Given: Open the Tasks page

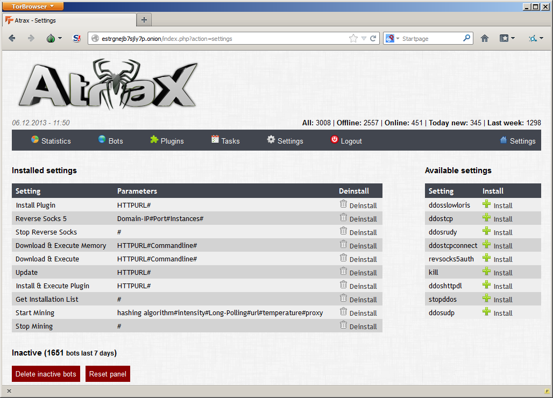Looking at the screenshot, I should (x=225, y=141).
